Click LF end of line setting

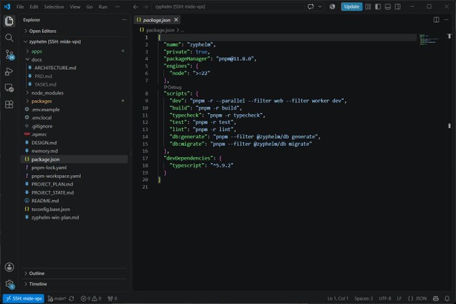click(x=400, y=299)
